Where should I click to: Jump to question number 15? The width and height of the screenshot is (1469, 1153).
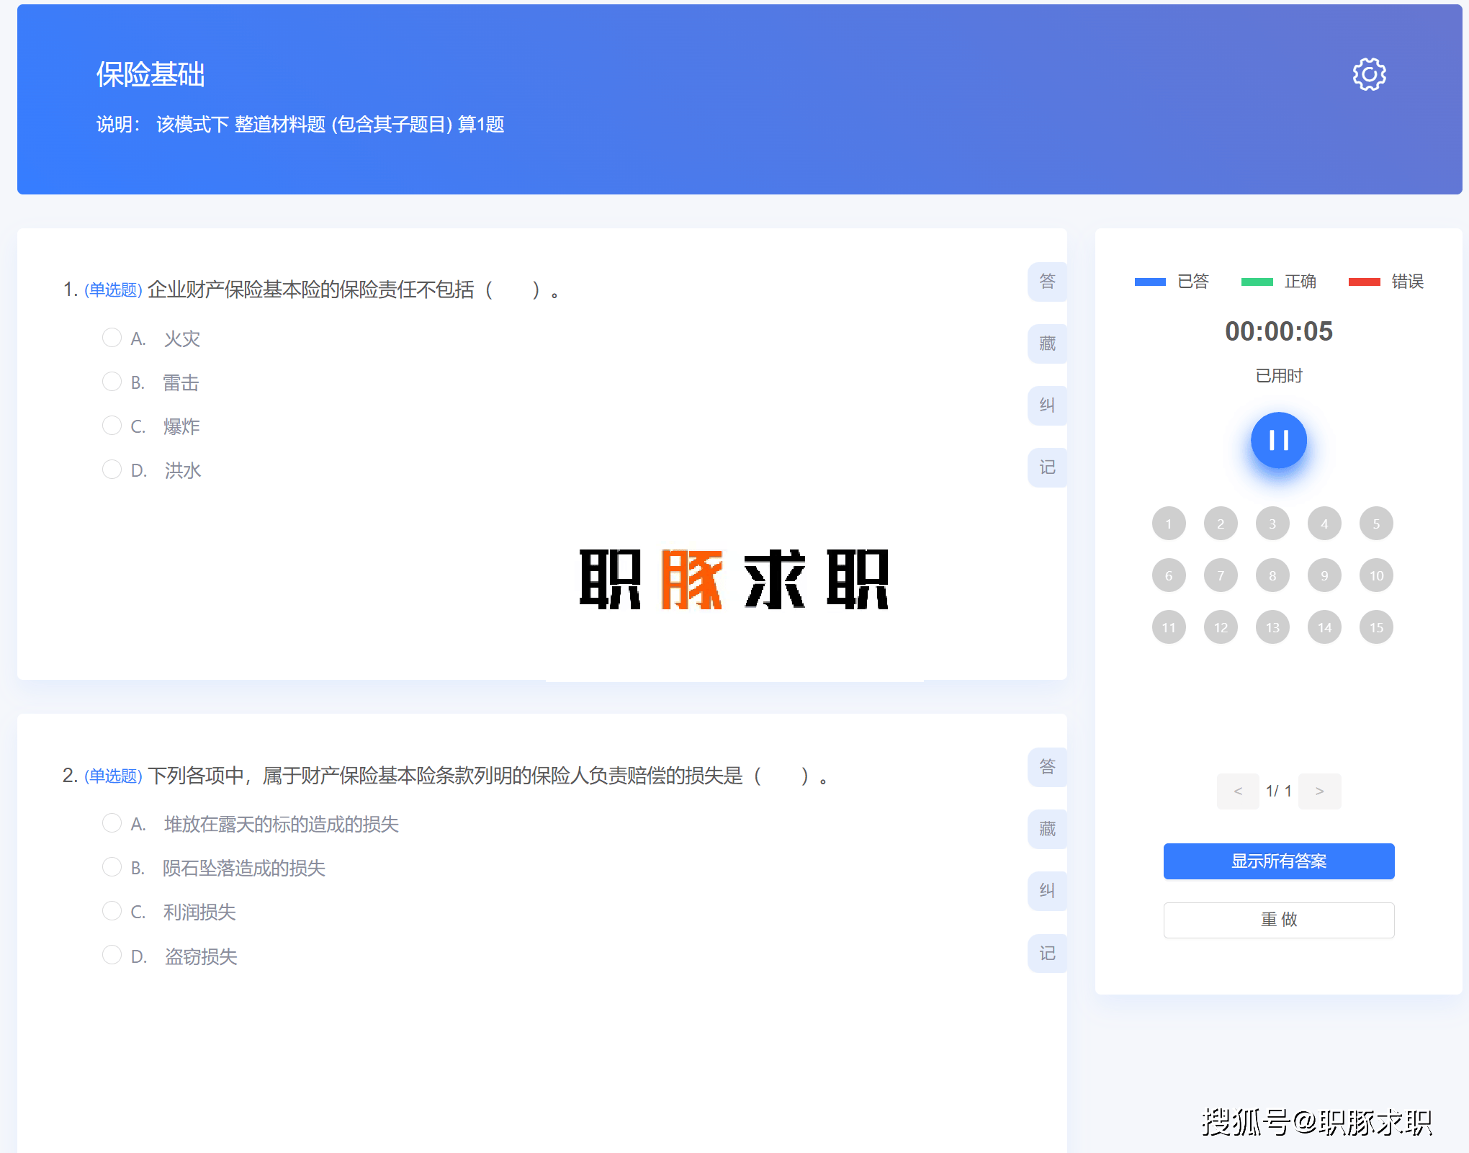(1376, 627)
